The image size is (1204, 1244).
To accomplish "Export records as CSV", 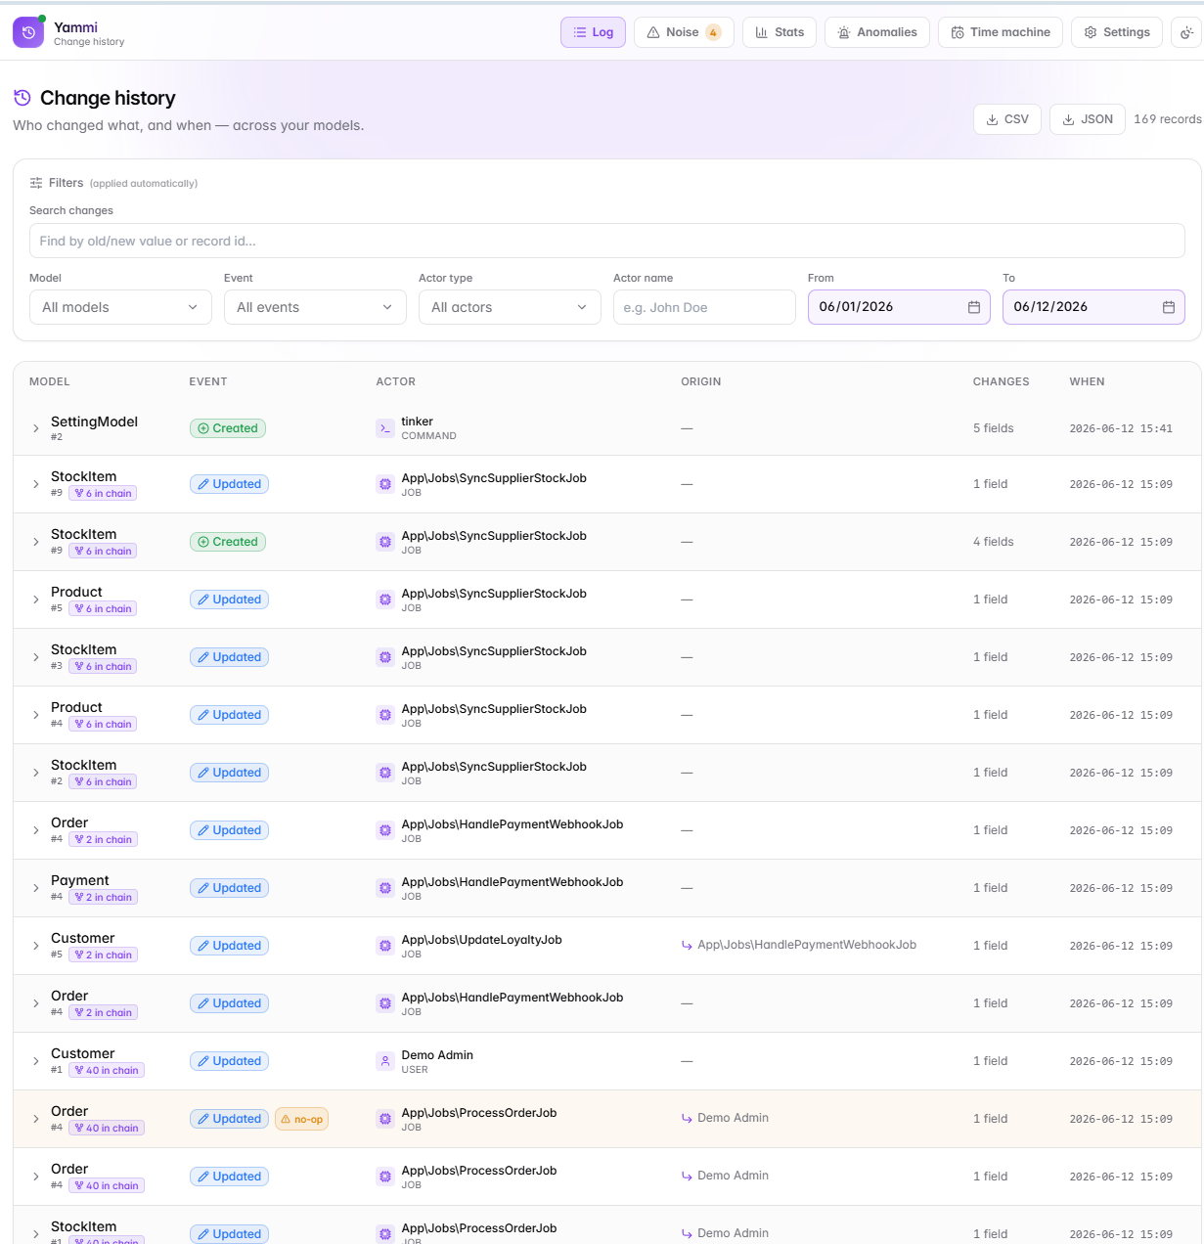I will click(x=1007, y=119).
